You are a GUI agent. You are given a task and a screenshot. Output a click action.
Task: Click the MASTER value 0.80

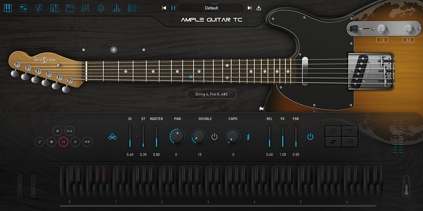pyautogui.click(x=156, y=155)
